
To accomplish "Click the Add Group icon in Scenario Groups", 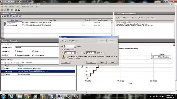I will coord(8,16).
